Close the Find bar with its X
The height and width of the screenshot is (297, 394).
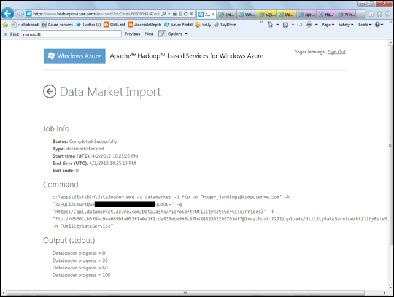6,34
